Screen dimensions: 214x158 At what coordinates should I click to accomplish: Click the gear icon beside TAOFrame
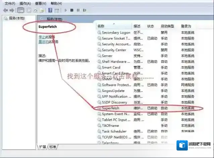(x=99, y=125)
